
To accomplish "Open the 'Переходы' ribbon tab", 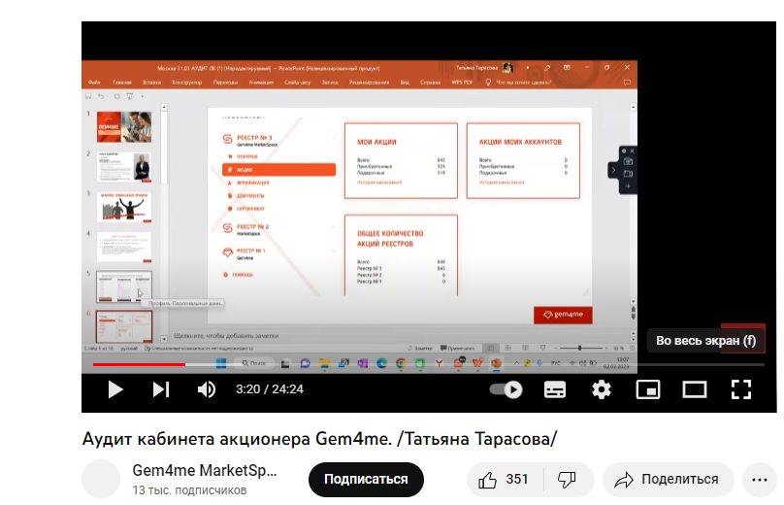I will pyautogui.click(x=225, y=83).
